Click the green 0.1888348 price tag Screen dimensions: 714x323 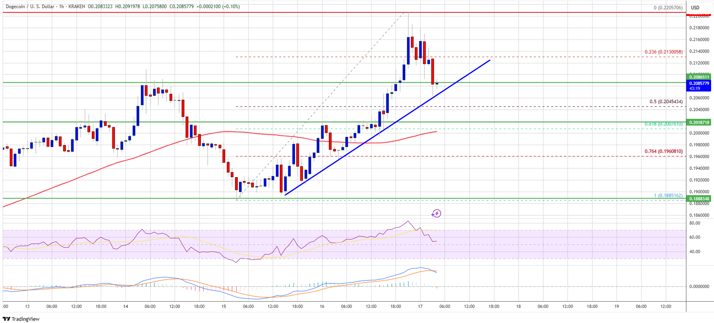pyautogui.click(x=699, y=199)
